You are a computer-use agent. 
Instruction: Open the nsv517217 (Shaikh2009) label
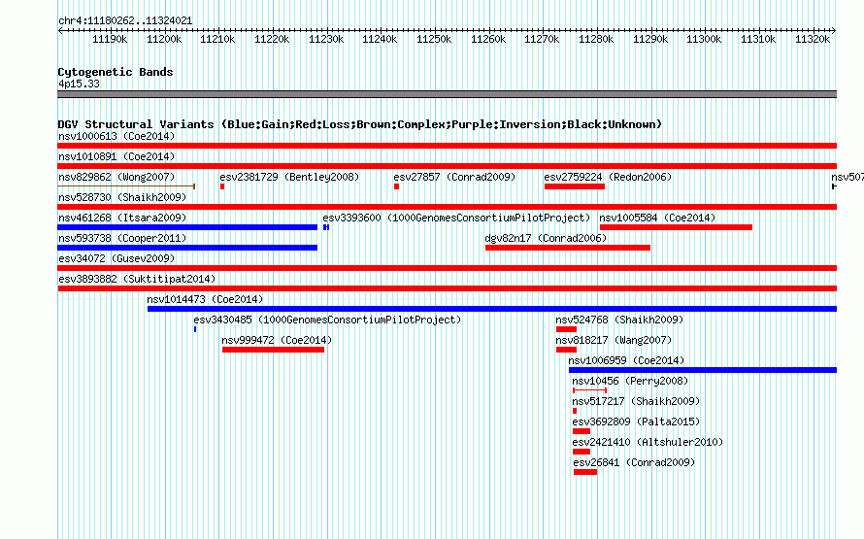click(x=636, y=401)
